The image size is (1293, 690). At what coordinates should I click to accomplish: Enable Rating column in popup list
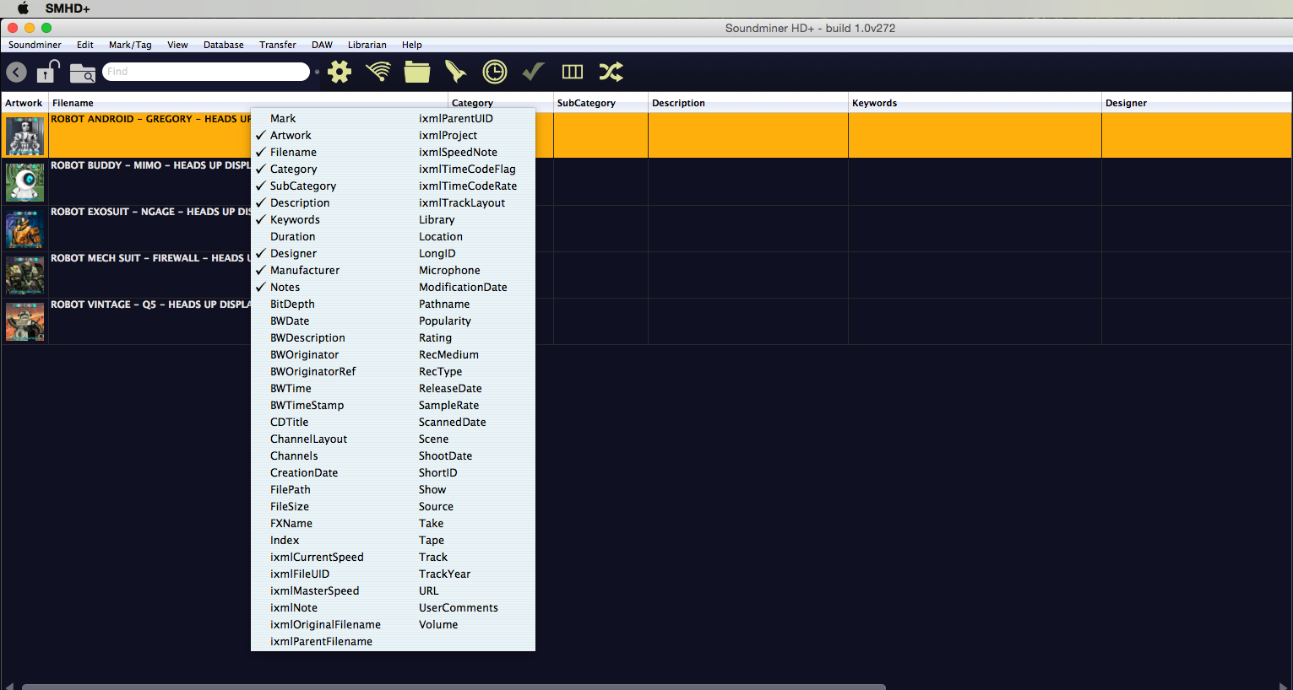[435, 337]
